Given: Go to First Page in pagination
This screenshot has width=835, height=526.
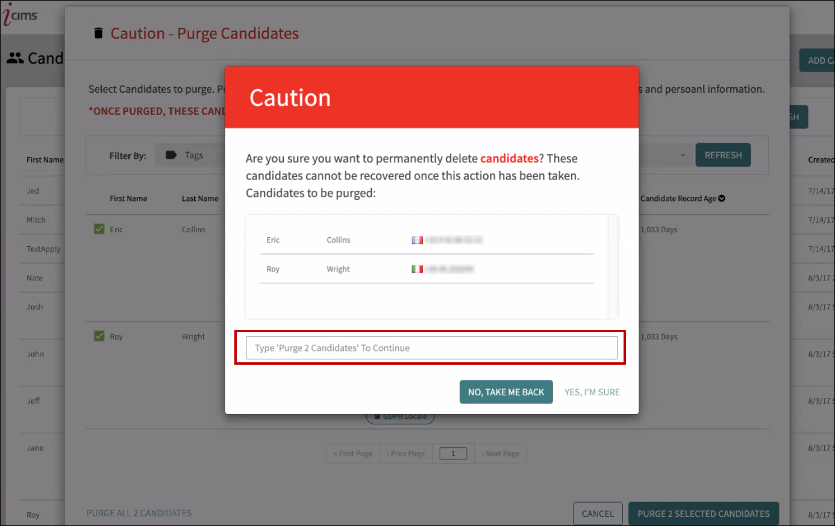Looking at the screenshot, I should [353, 453].
